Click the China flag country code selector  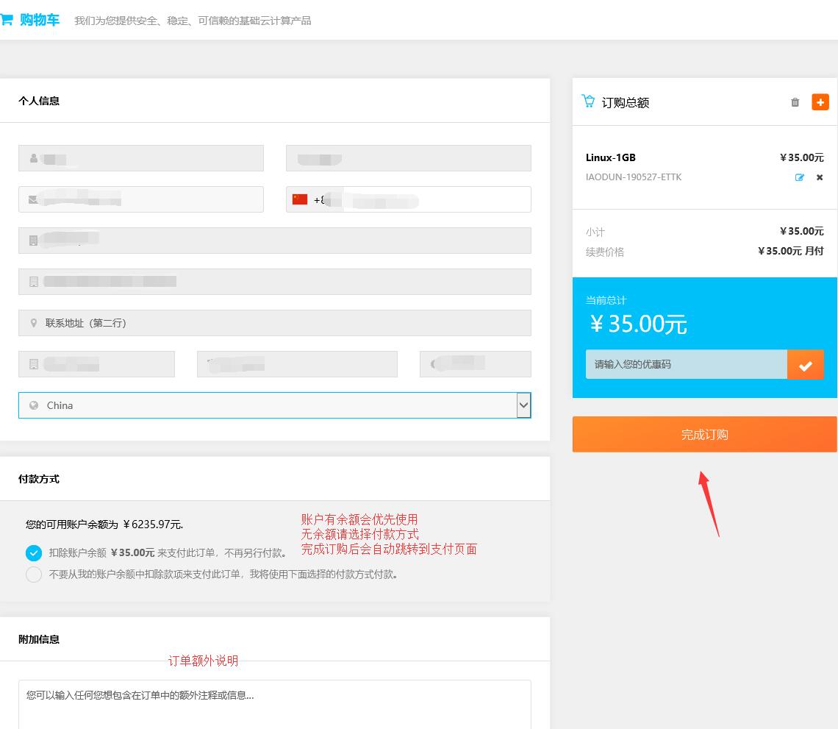coord(300,199)
